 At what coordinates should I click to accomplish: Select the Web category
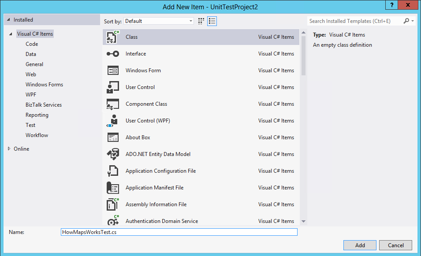pyautogui.click(x=30, y=74)
